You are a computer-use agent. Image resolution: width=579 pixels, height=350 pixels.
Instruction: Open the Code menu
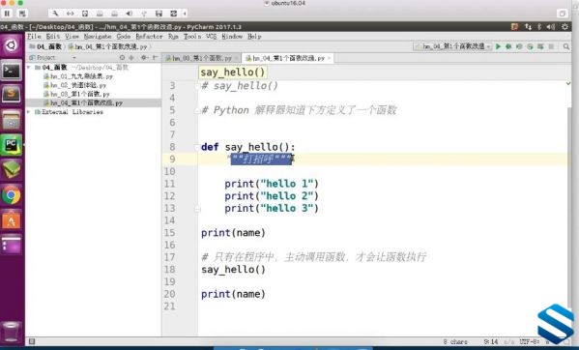tap(124, 36)
